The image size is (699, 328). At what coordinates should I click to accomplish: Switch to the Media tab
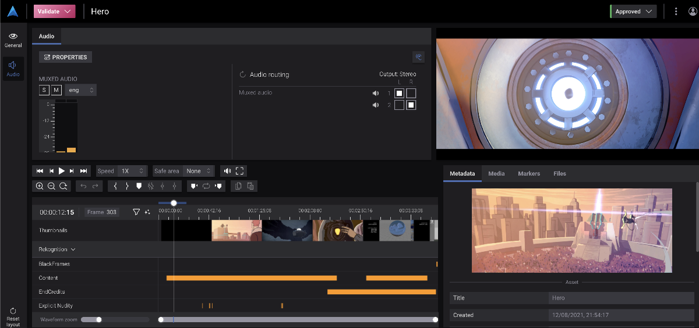click(496, 173)
